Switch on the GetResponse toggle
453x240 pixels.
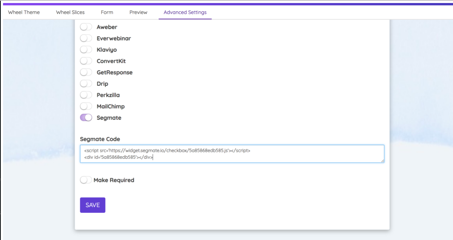point(86,72)
